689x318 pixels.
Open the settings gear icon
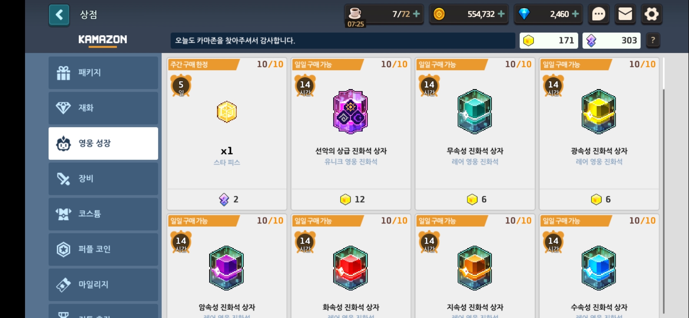click(652, 14)
